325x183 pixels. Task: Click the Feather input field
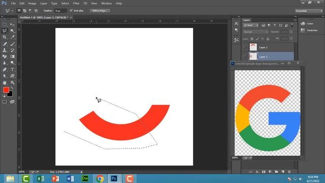pos(60,11)
